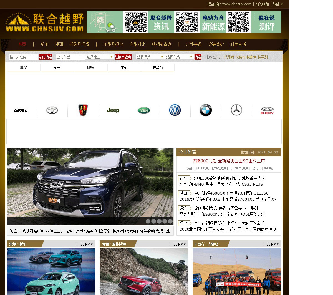
Task: Switch to the 皮卡 tab
Action: (x=57, y=68)
